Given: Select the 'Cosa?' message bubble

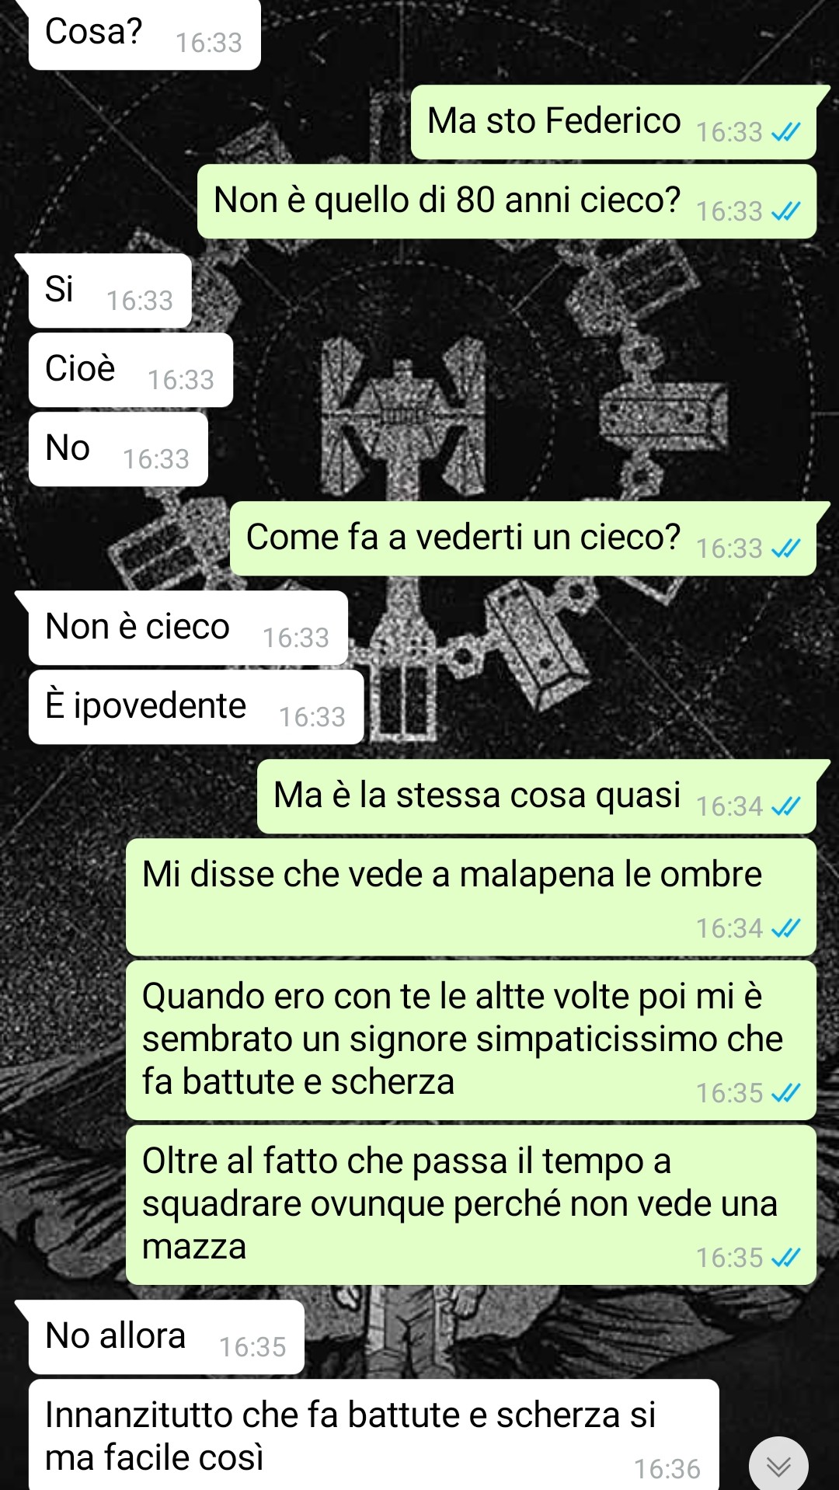Looking at the screenshot, I should tap(144, 34).
